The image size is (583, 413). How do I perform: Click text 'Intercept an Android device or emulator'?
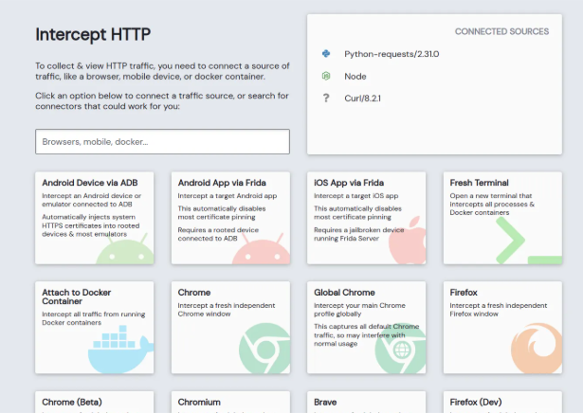tap(91, 200)
